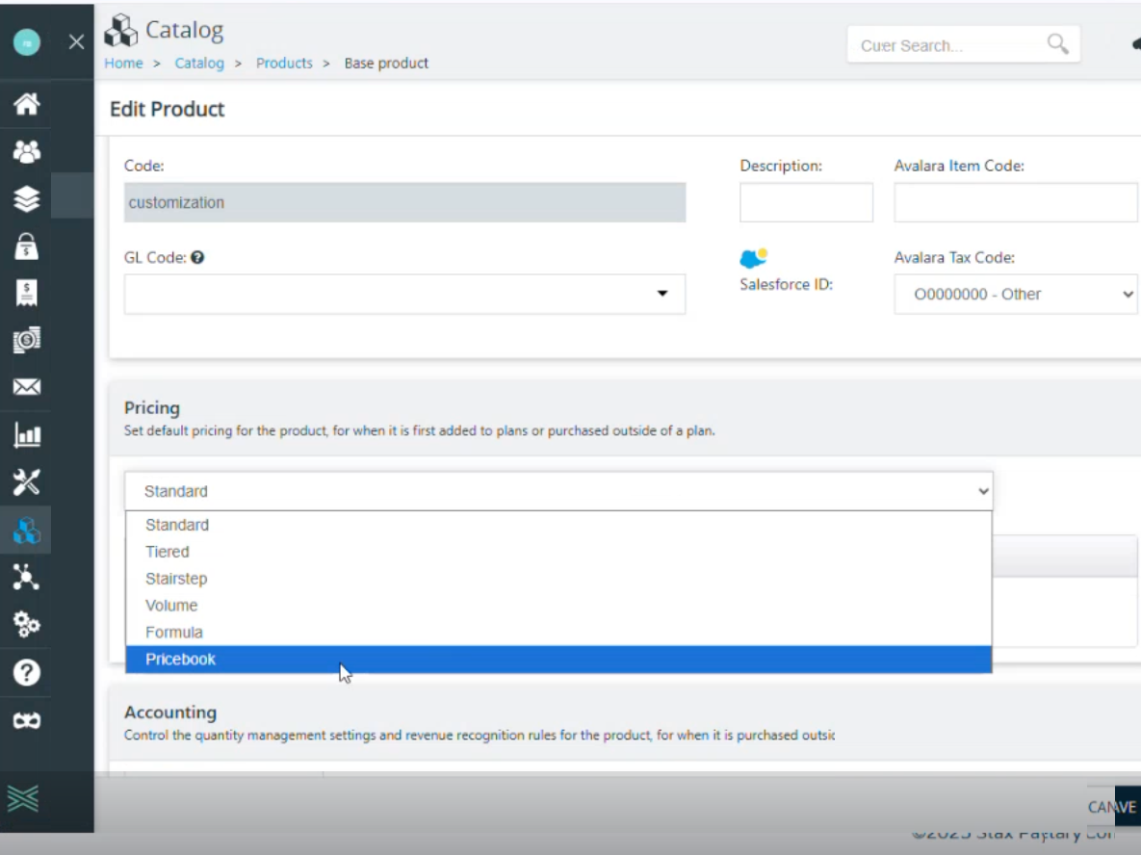
Task: Click the disabled Code field customization
Action: (x=404, y=202)
